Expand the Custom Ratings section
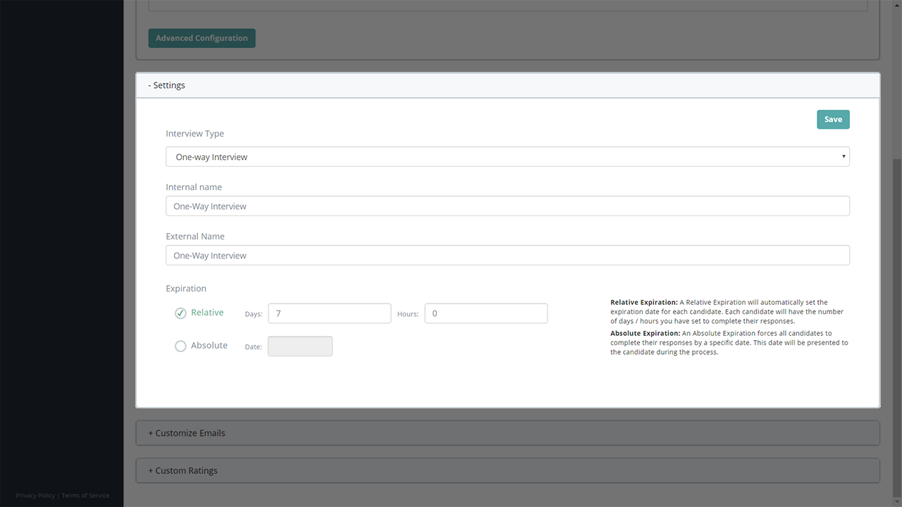The image size is (902, 507). [507, 470]
